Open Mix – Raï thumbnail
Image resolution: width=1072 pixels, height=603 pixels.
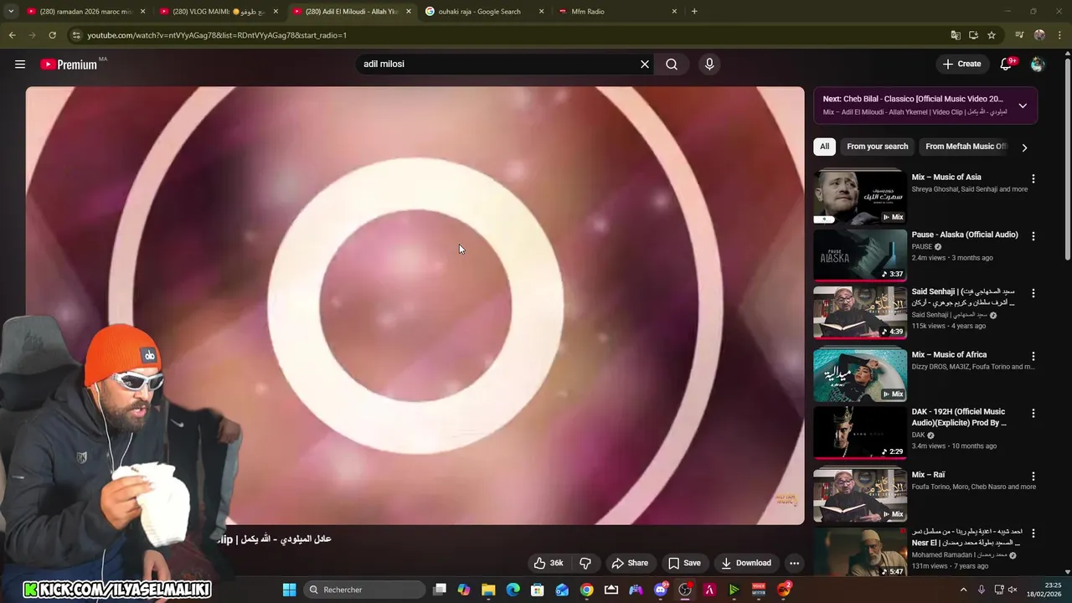tap(860, 496)
